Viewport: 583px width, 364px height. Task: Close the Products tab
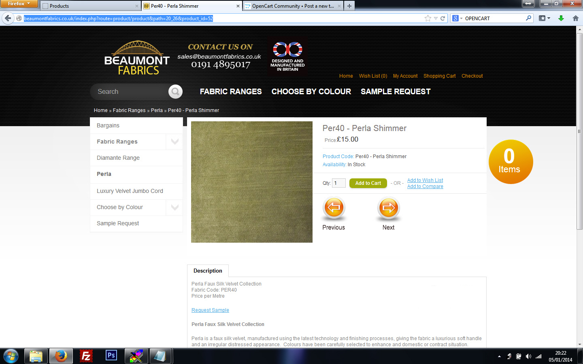click(x=136, y=6)
